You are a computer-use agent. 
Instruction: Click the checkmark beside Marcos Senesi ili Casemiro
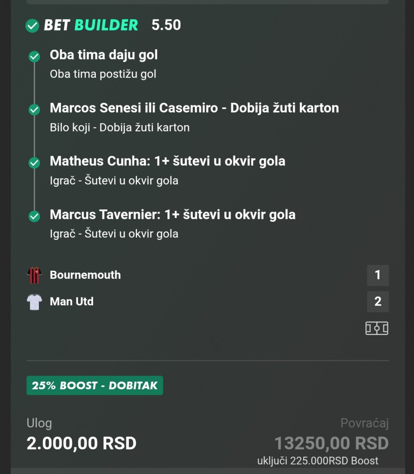point(34,110)
